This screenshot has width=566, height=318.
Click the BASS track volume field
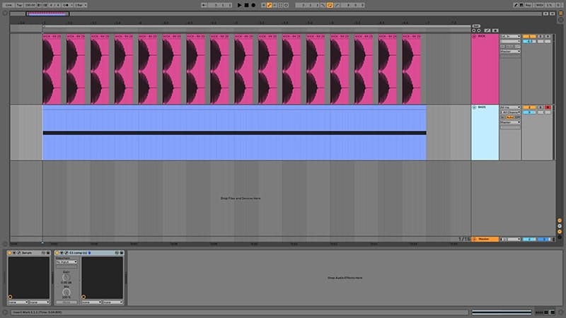pyautogui.click(x=529, y=112)
